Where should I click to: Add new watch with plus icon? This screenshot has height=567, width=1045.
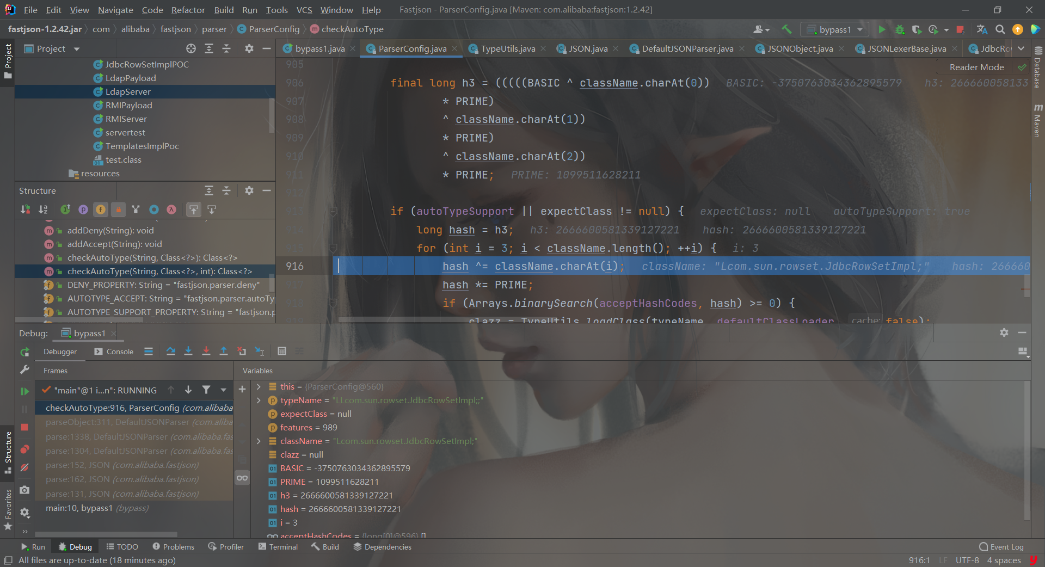pos(242,389)
